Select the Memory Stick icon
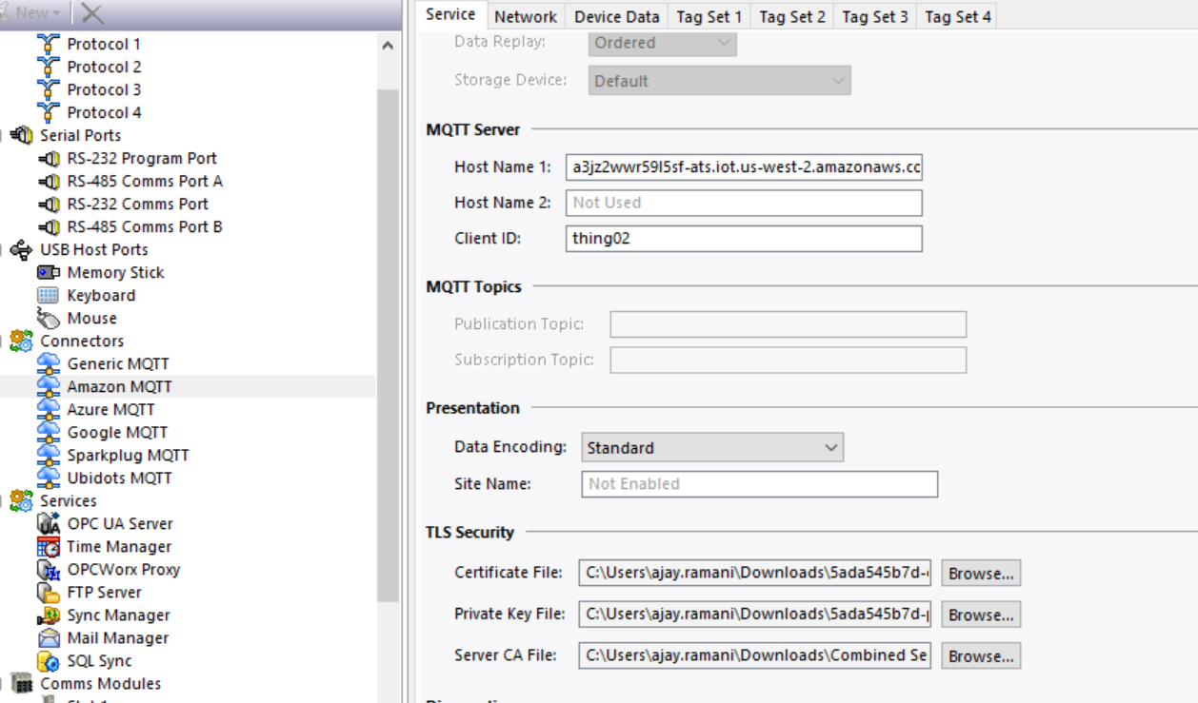Screen dimensions: 1198x703 click(x=48, y=272)
